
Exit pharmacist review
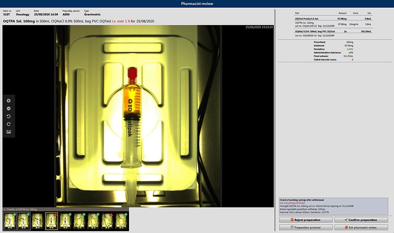361,228
